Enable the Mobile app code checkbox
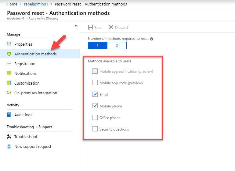The height and width of the screenshot is (171, 235). coord(95,83)
